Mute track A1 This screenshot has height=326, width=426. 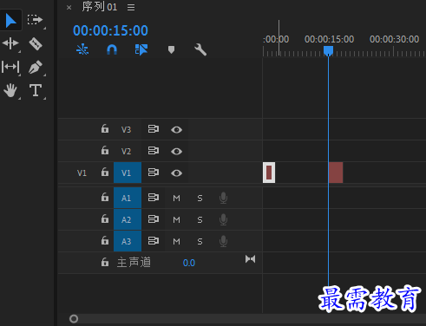pos(176,199)
